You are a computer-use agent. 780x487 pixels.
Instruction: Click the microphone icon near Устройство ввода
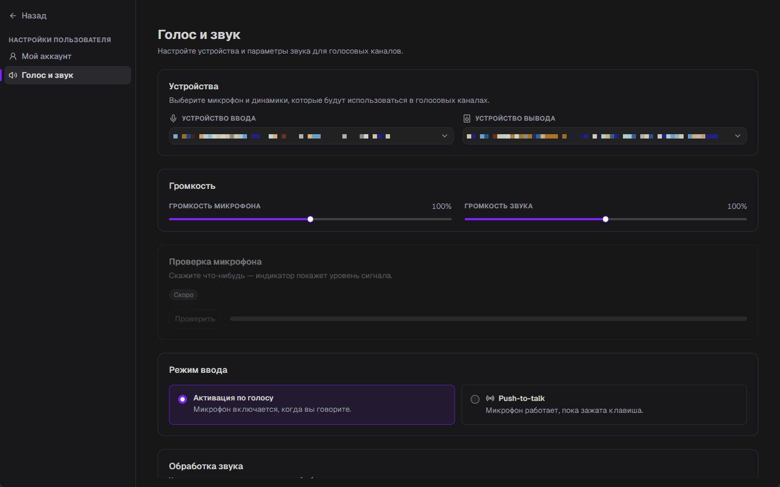[x=173, y=119]
